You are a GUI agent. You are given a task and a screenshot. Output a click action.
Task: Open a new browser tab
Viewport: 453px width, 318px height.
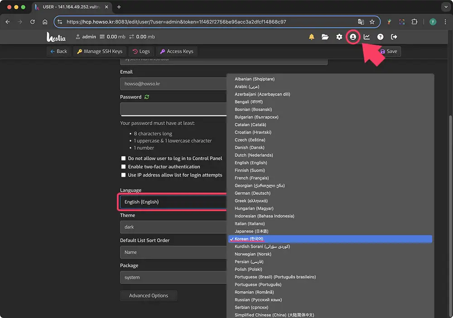point(119,7)
